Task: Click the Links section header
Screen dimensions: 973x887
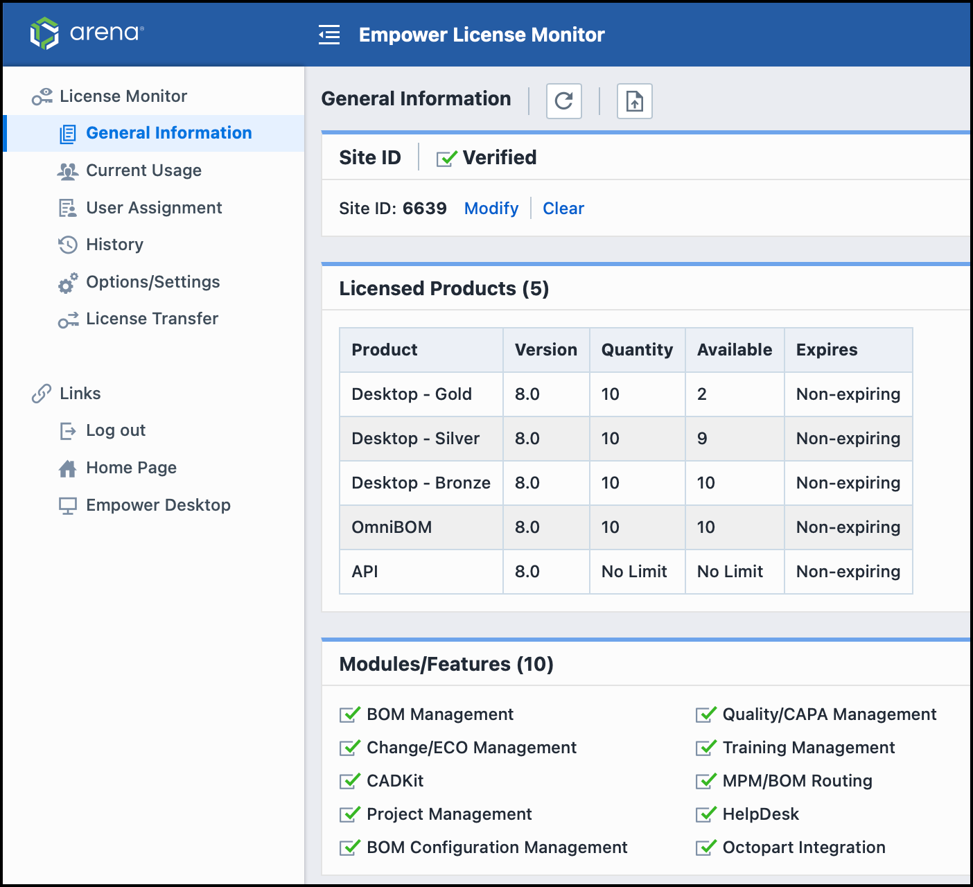Action: point(80,394)
